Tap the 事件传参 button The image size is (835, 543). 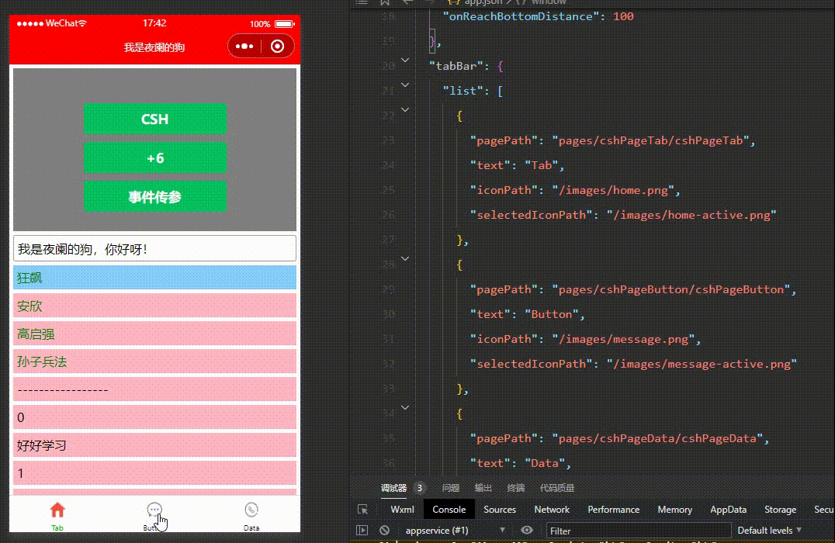(155, 197)
